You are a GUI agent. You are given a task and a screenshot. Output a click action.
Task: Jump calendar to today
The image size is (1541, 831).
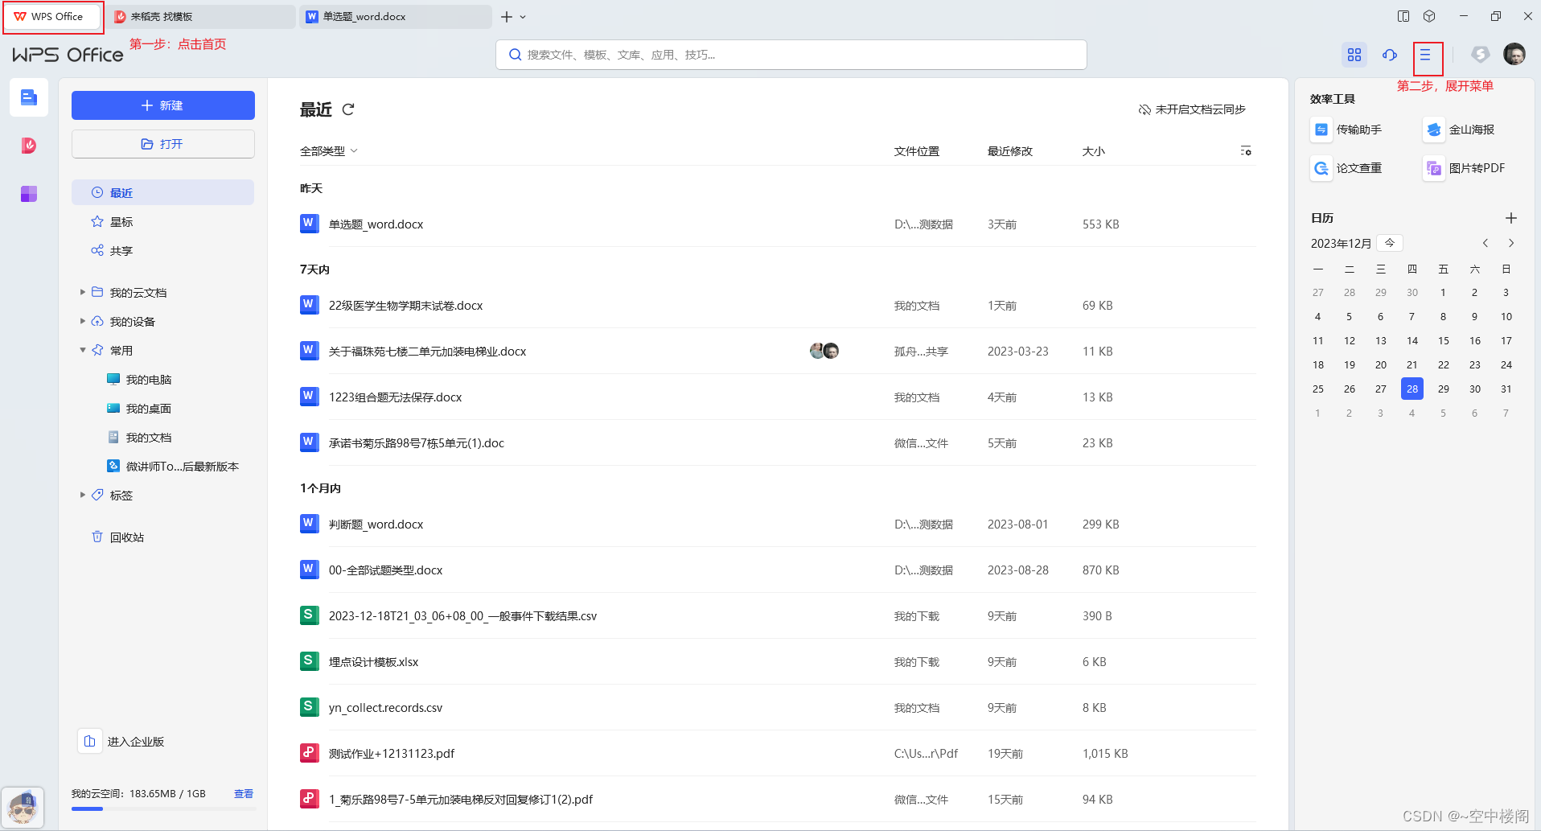click(1390, 243)
